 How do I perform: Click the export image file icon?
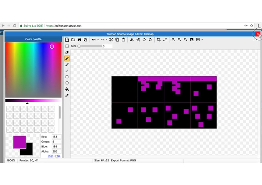coord(86,40)
